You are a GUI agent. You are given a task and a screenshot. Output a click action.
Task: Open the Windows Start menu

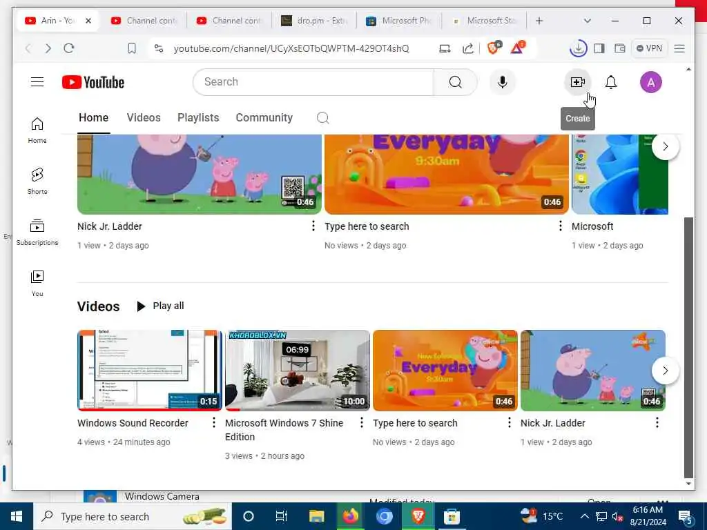pyautogui.click(x=17, y=516)
